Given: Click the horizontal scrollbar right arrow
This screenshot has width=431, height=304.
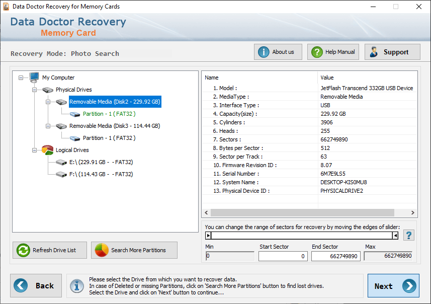Looking at the screenshot, I should (412, 213).
